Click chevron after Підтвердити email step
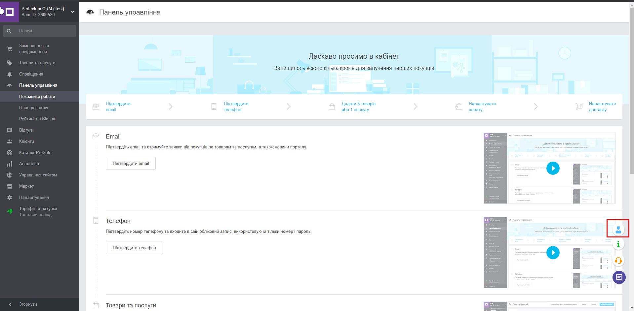Image resolution: width=634 pixels, height=311 pixels. point(171,107)
